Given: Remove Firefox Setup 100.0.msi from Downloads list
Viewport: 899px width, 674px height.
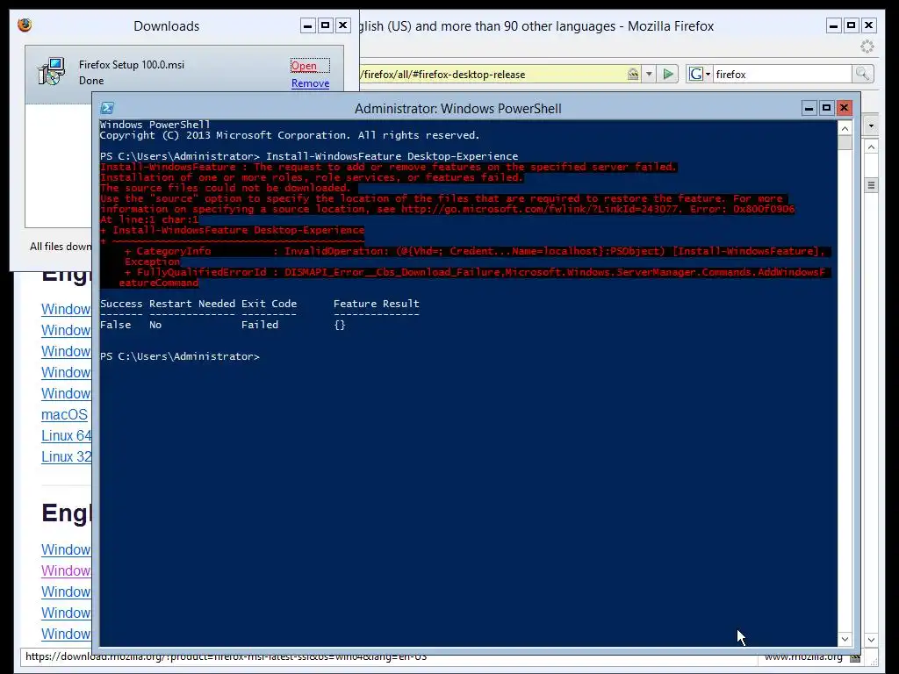Looking at the screenshot, I should pos(310,83).
